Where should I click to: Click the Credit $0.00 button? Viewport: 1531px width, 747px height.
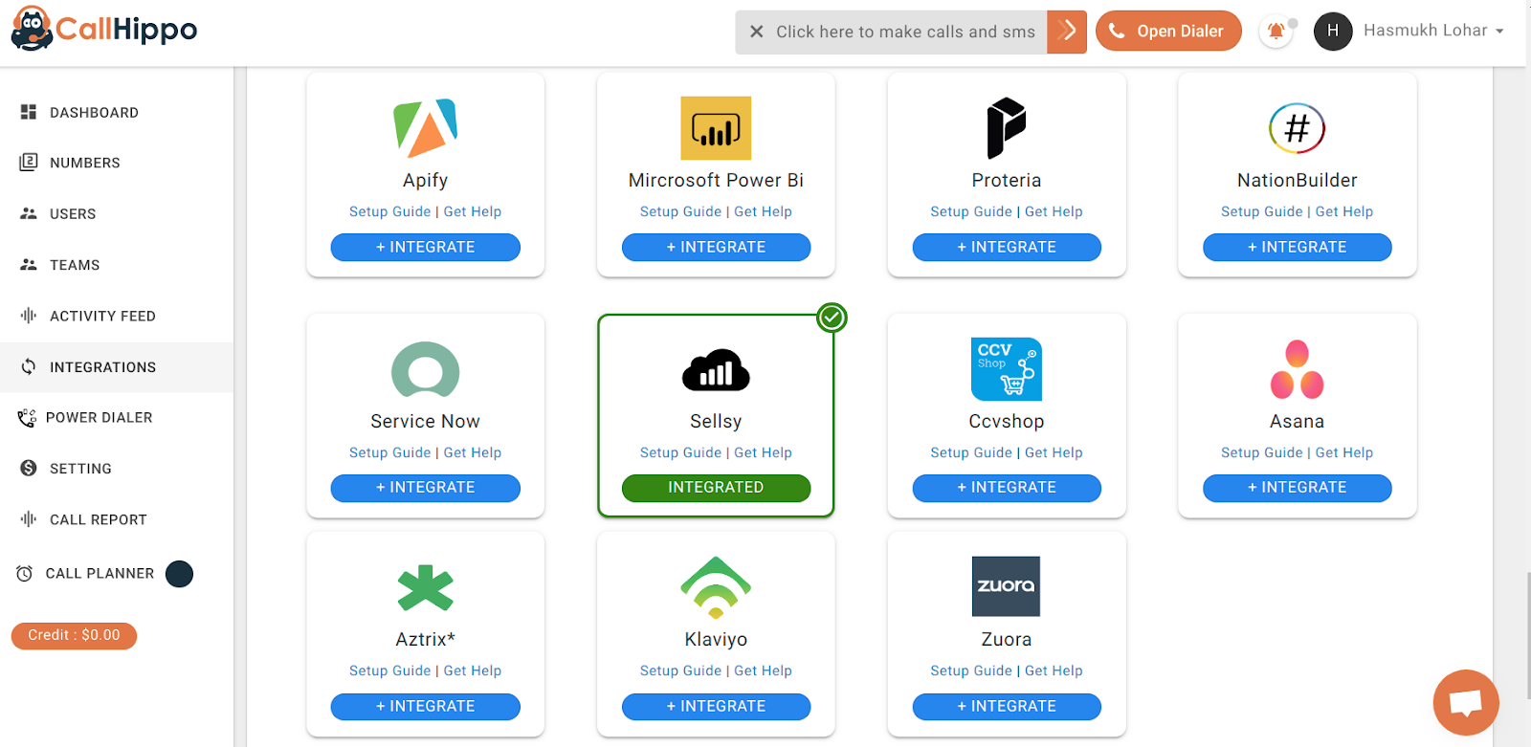[74, 635]
